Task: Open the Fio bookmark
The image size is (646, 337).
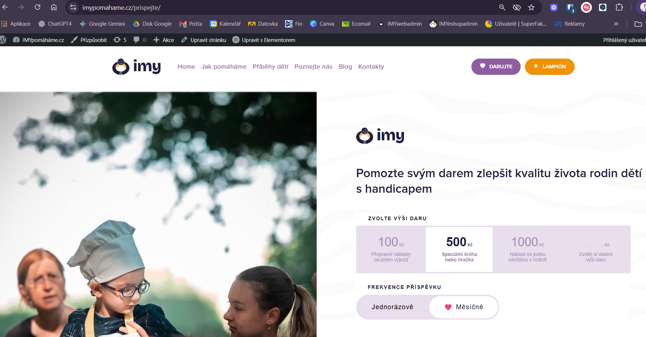Action: [294, 24]
